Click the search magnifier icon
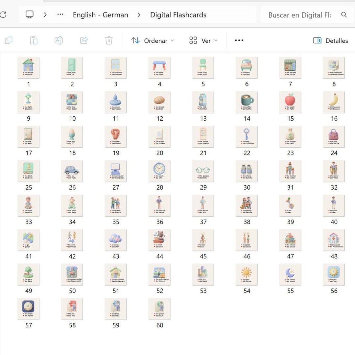The height and width of the screenshot is (355, 355). 344,15
